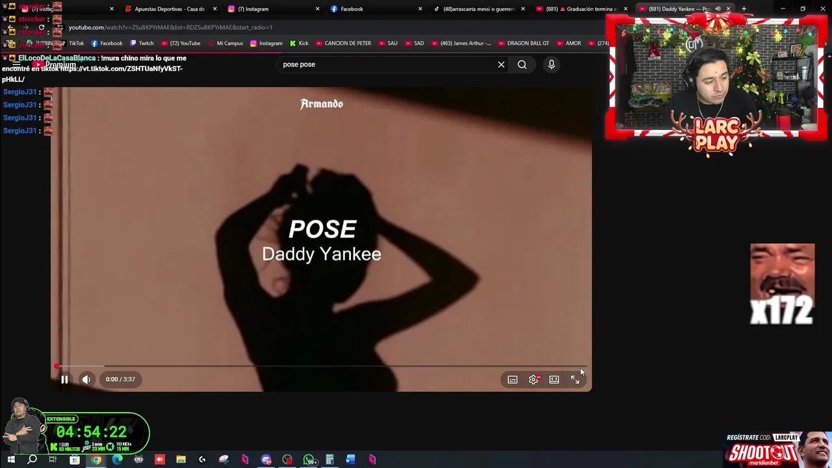Pause the Daddy Yankee video
Viewport: 832px width, 468px height.
[x=64, y=380]
